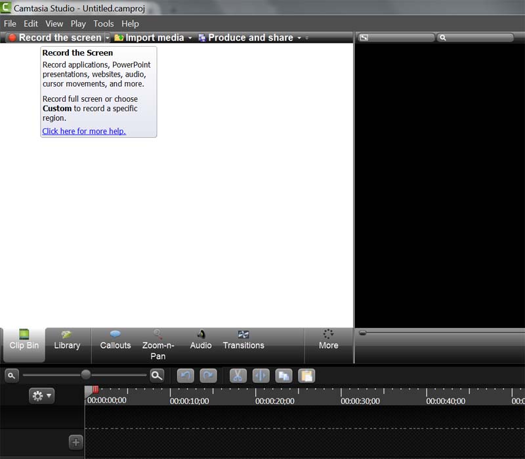
Task: Open the preview dimensions editing field
Action: [x=396, y=37]
